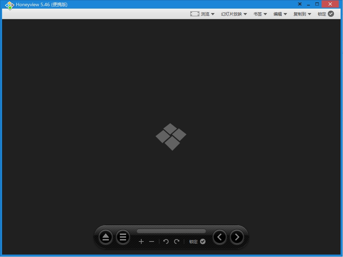Open the 书签 dropdown menu
Image resolution: width=343 pixels, height=257 pixels.
tap(260, 14)
